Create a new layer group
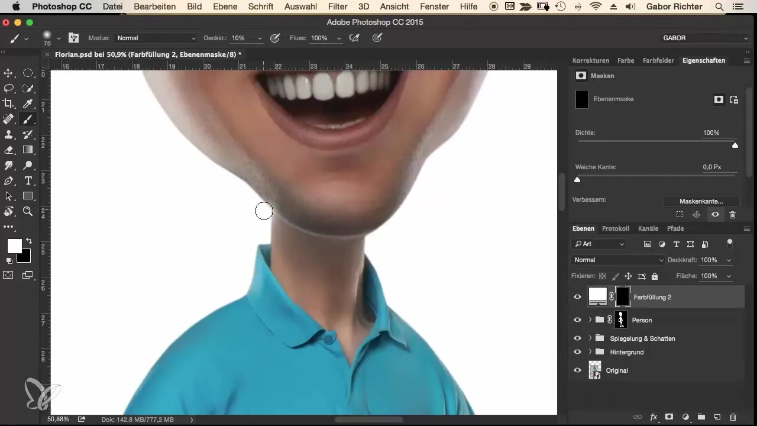The image size is (757, 426). coord(701,417)
